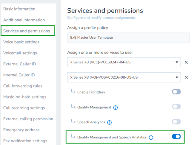This screenshot has height=145, width=194.
Task: Remove the X Series X8 (VCC) service
Action: 186,63
